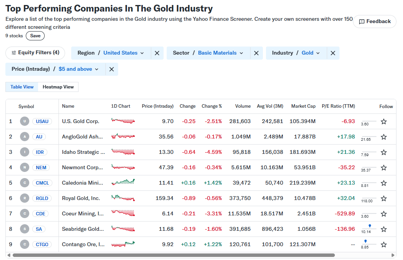Open the Feedback button
Screen dimensions: 403x260
coord(375,22)
